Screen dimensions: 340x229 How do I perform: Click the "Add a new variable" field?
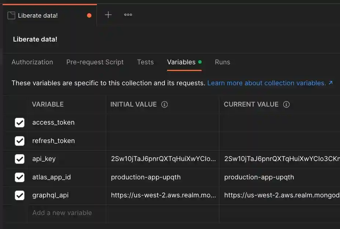click(x=62, y=213)
